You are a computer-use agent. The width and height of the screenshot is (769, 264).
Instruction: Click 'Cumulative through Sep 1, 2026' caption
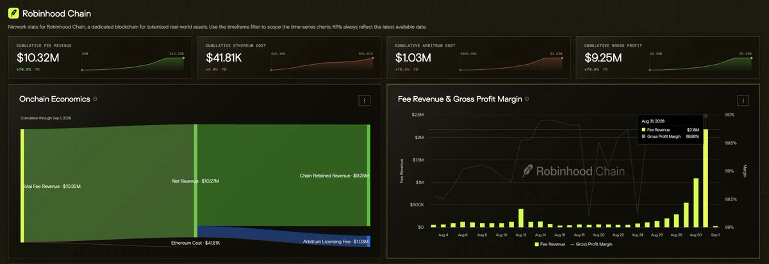[x=47, y=119]
